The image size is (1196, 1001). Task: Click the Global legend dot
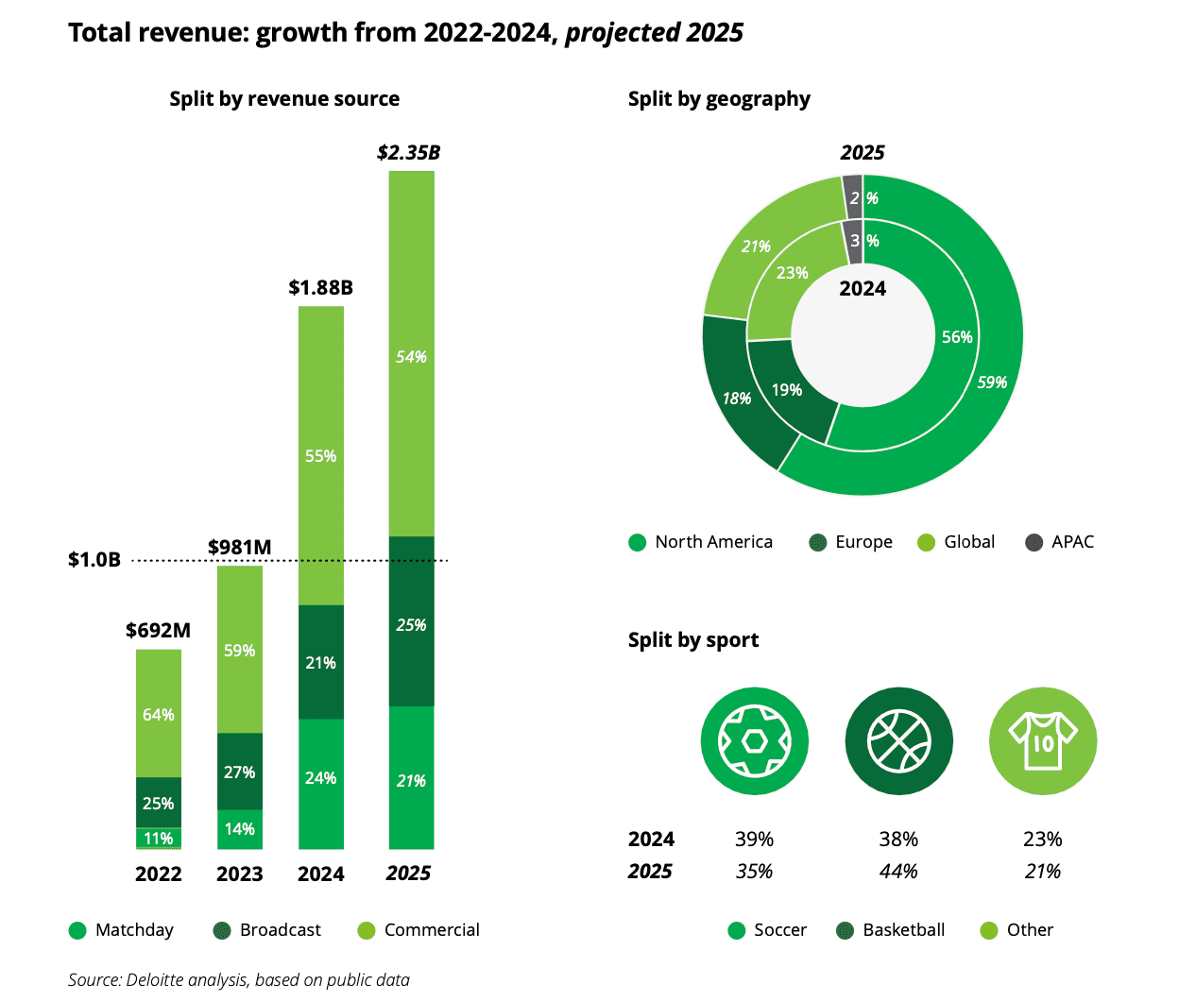[927, 542]
